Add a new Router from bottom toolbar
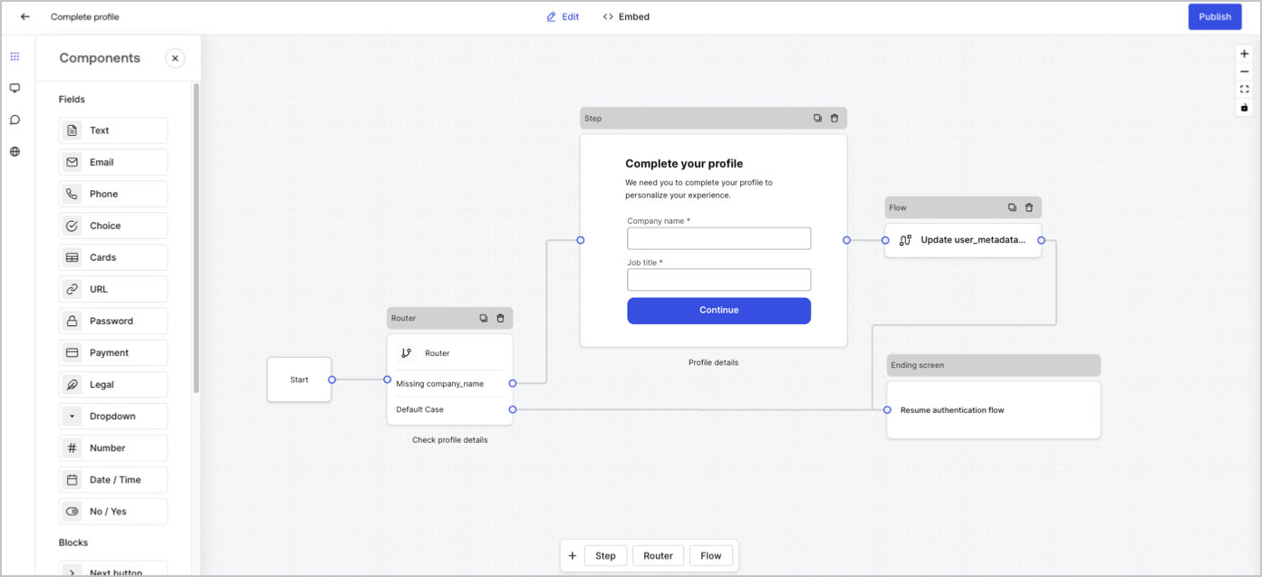 pos(658,555)
